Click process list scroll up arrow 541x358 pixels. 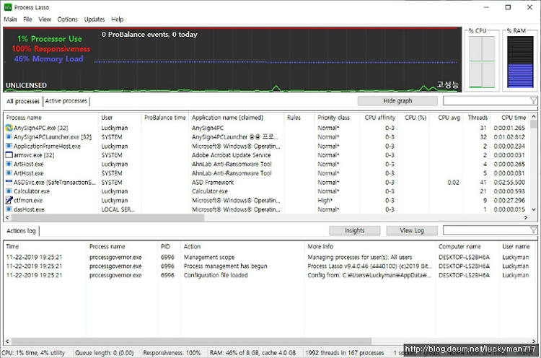534,117
